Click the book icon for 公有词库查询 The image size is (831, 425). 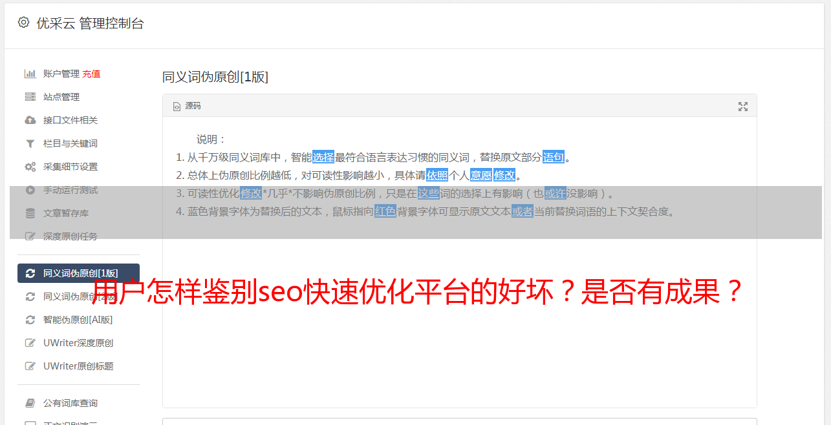coord(30,403)
